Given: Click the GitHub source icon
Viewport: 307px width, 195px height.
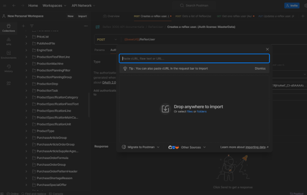Looking at the screenshot, I should (x=170, y=147).
